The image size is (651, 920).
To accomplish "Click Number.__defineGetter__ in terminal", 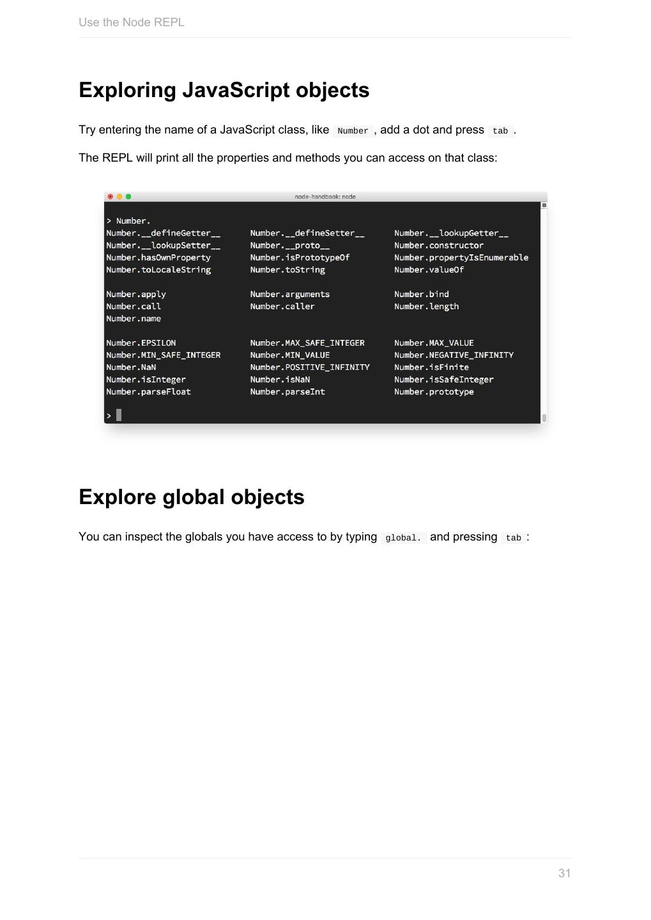I will tap(164, 233).
